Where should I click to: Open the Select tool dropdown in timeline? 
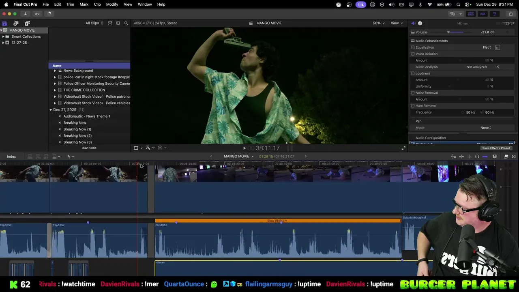pyautogui.click(x=71, y=157)
